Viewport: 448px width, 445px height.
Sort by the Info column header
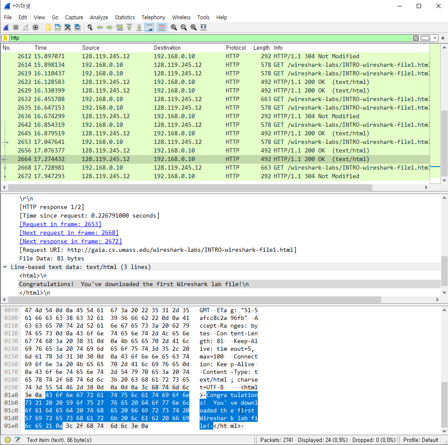pyautogui.click(x=351, y=48)
